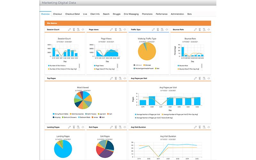Toggle Number of Site Visitors legend entry

click(x=61, y=66)
